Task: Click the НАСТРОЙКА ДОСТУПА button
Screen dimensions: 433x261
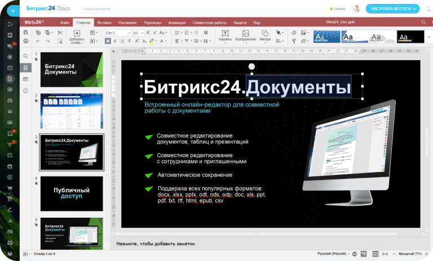Action: coord(392,8)
